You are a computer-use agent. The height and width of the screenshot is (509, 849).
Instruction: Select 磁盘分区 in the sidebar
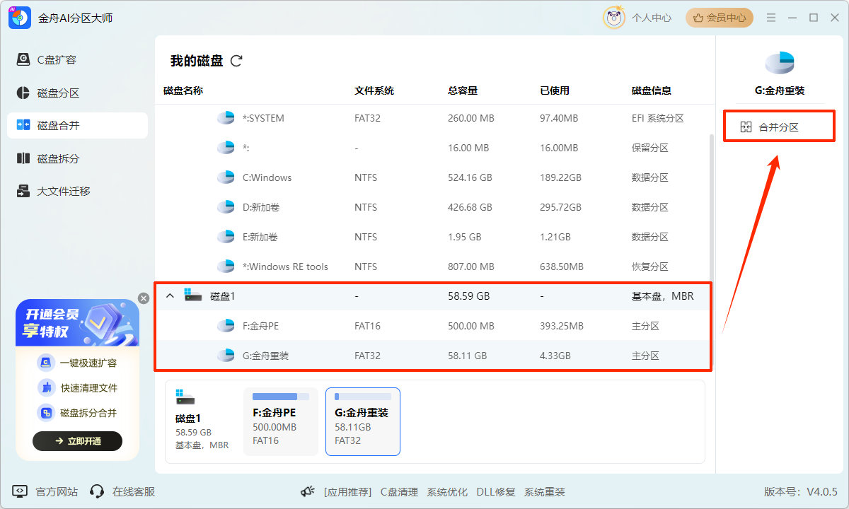point(77,93)
